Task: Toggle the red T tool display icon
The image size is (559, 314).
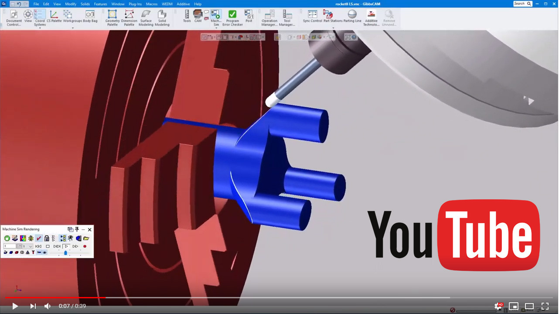Action: (x=33, y=253)
